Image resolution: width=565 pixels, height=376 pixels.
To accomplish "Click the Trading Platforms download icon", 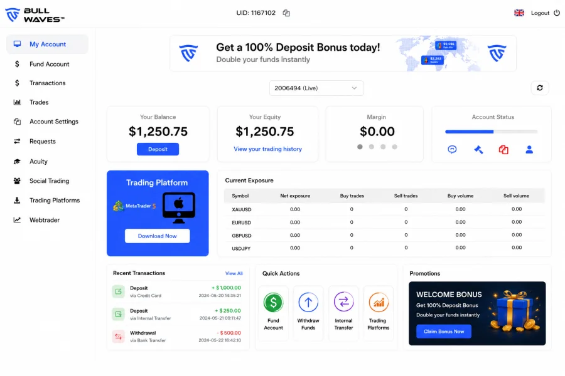I will tap(17, 201).
